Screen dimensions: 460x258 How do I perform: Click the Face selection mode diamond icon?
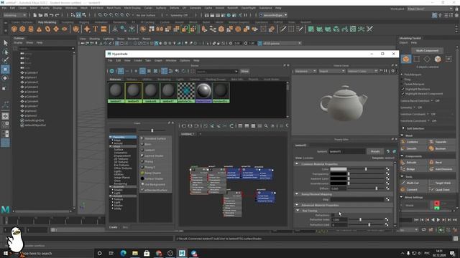427,59
